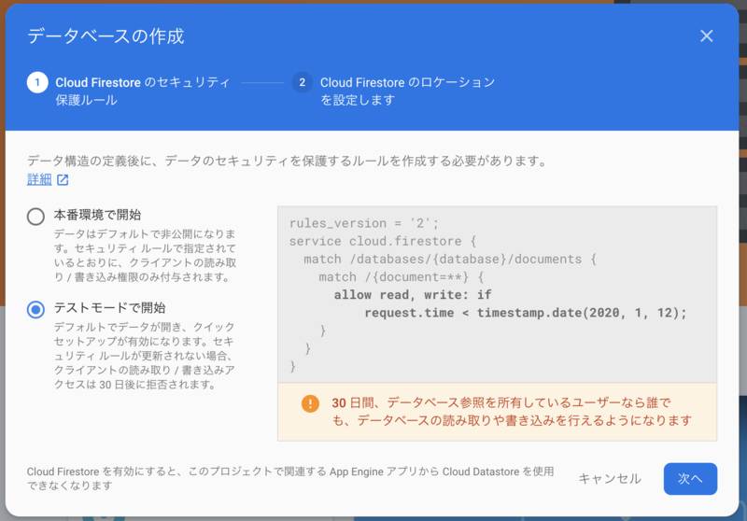Click the 次へ button
This screenshot has height=521, width=747.
(x=690, y=479)
